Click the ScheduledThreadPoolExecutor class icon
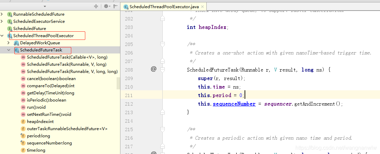This screenshot has height=154, width=380. (x=10, y=36)
